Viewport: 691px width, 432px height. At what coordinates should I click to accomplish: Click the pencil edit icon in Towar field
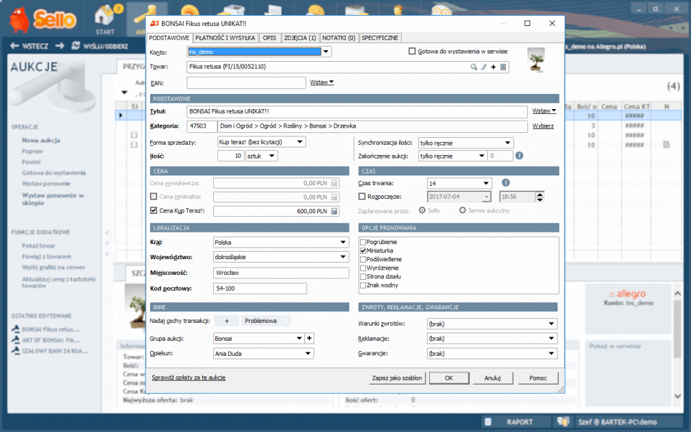point(483,67)
